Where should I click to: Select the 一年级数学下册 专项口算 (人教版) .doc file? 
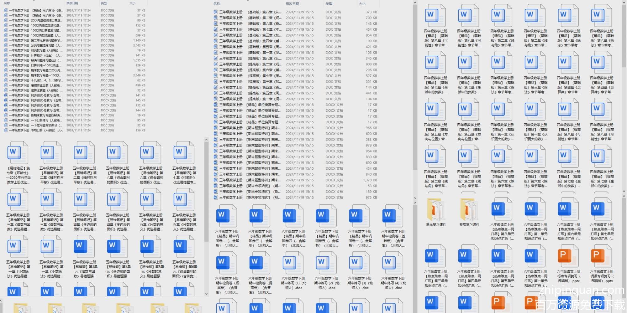pyautogui.click(x=46, y=131)
